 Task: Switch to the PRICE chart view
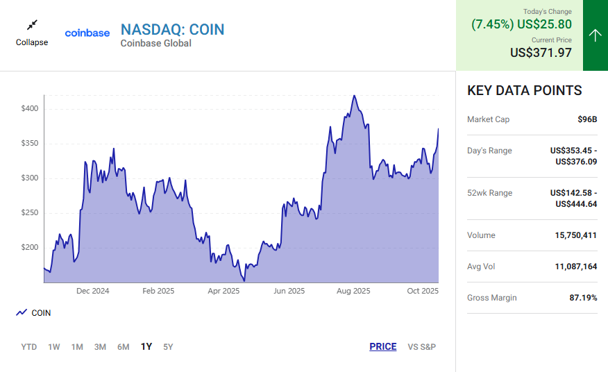[383, 347]
